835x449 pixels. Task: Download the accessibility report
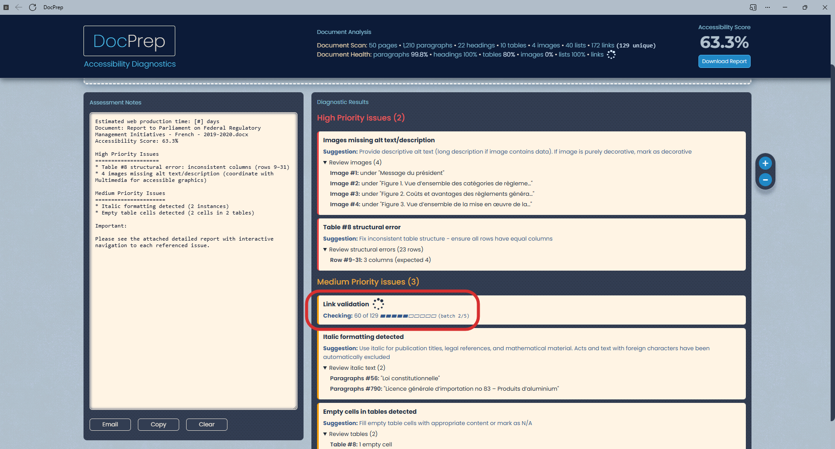(x=724, y=61)
